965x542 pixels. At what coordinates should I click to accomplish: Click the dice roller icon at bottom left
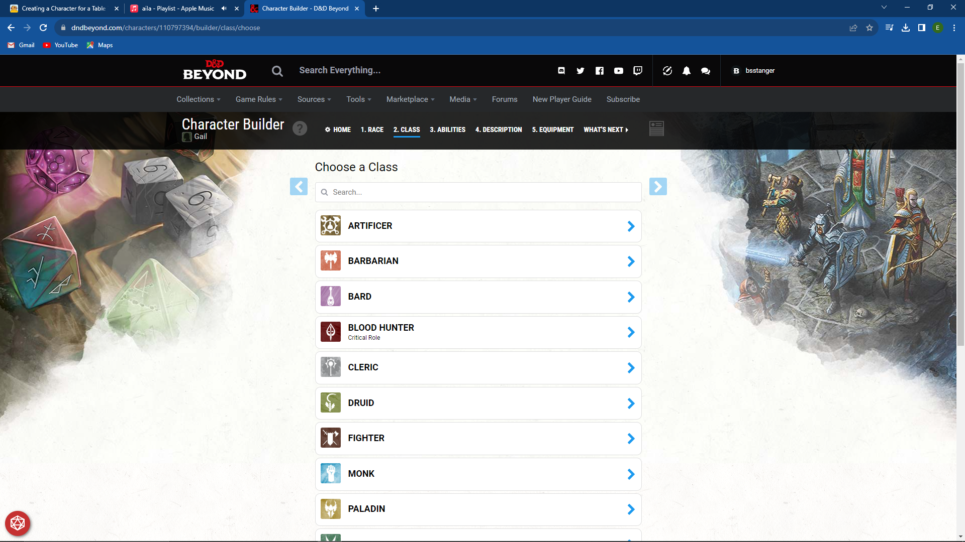click(x=18, y=523)
